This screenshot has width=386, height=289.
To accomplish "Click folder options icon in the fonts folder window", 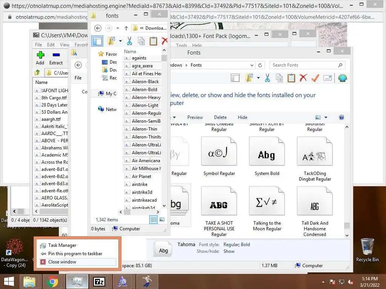I will [x=111, y=41].
